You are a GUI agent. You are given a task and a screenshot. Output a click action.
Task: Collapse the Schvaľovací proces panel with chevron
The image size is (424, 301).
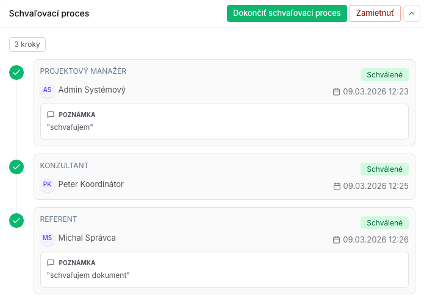click(412, 13)
